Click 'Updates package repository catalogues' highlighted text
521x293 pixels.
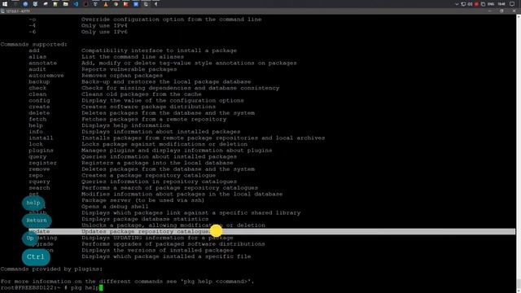point(146,231)
